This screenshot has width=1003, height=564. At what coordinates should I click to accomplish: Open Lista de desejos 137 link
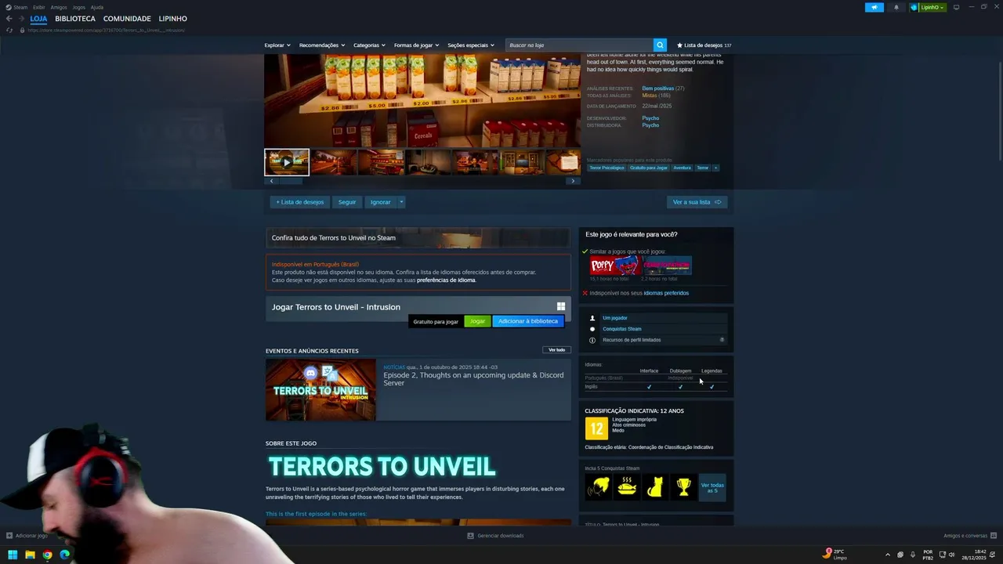click(x=704, y=45)
